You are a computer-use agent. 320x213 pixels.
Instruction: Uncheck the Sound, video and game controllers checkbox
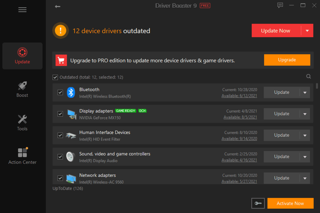[60, 157]
